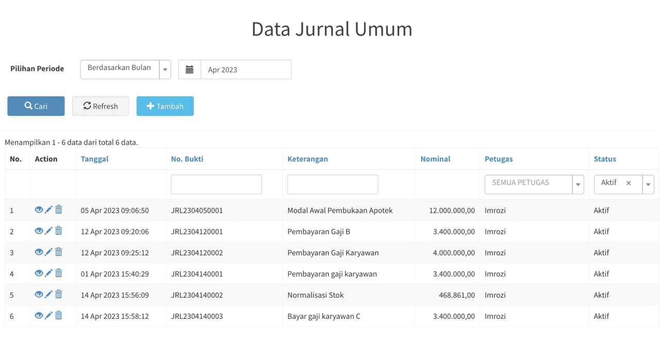Click the trash icon for JRL2304050001
The image size is (660, 342).
(x=59, y=210)
